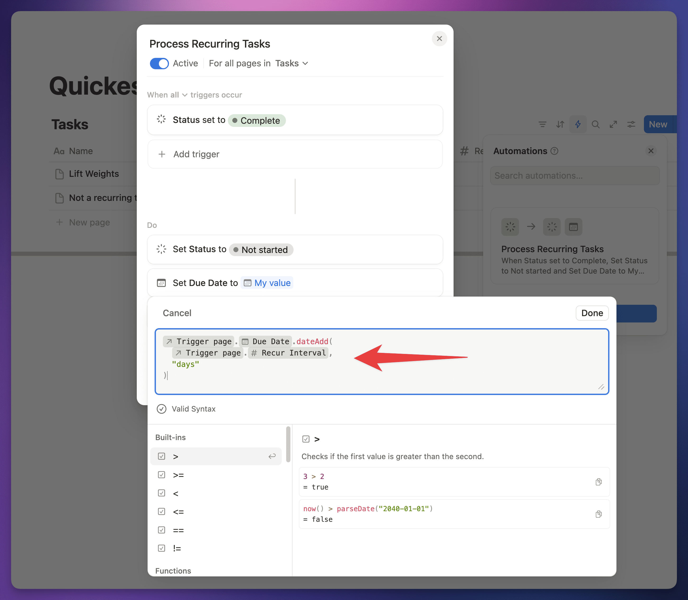Click the status icon on Set Status action
The height and width of the screenshot is (600, 688).
(x=162, y=249)
